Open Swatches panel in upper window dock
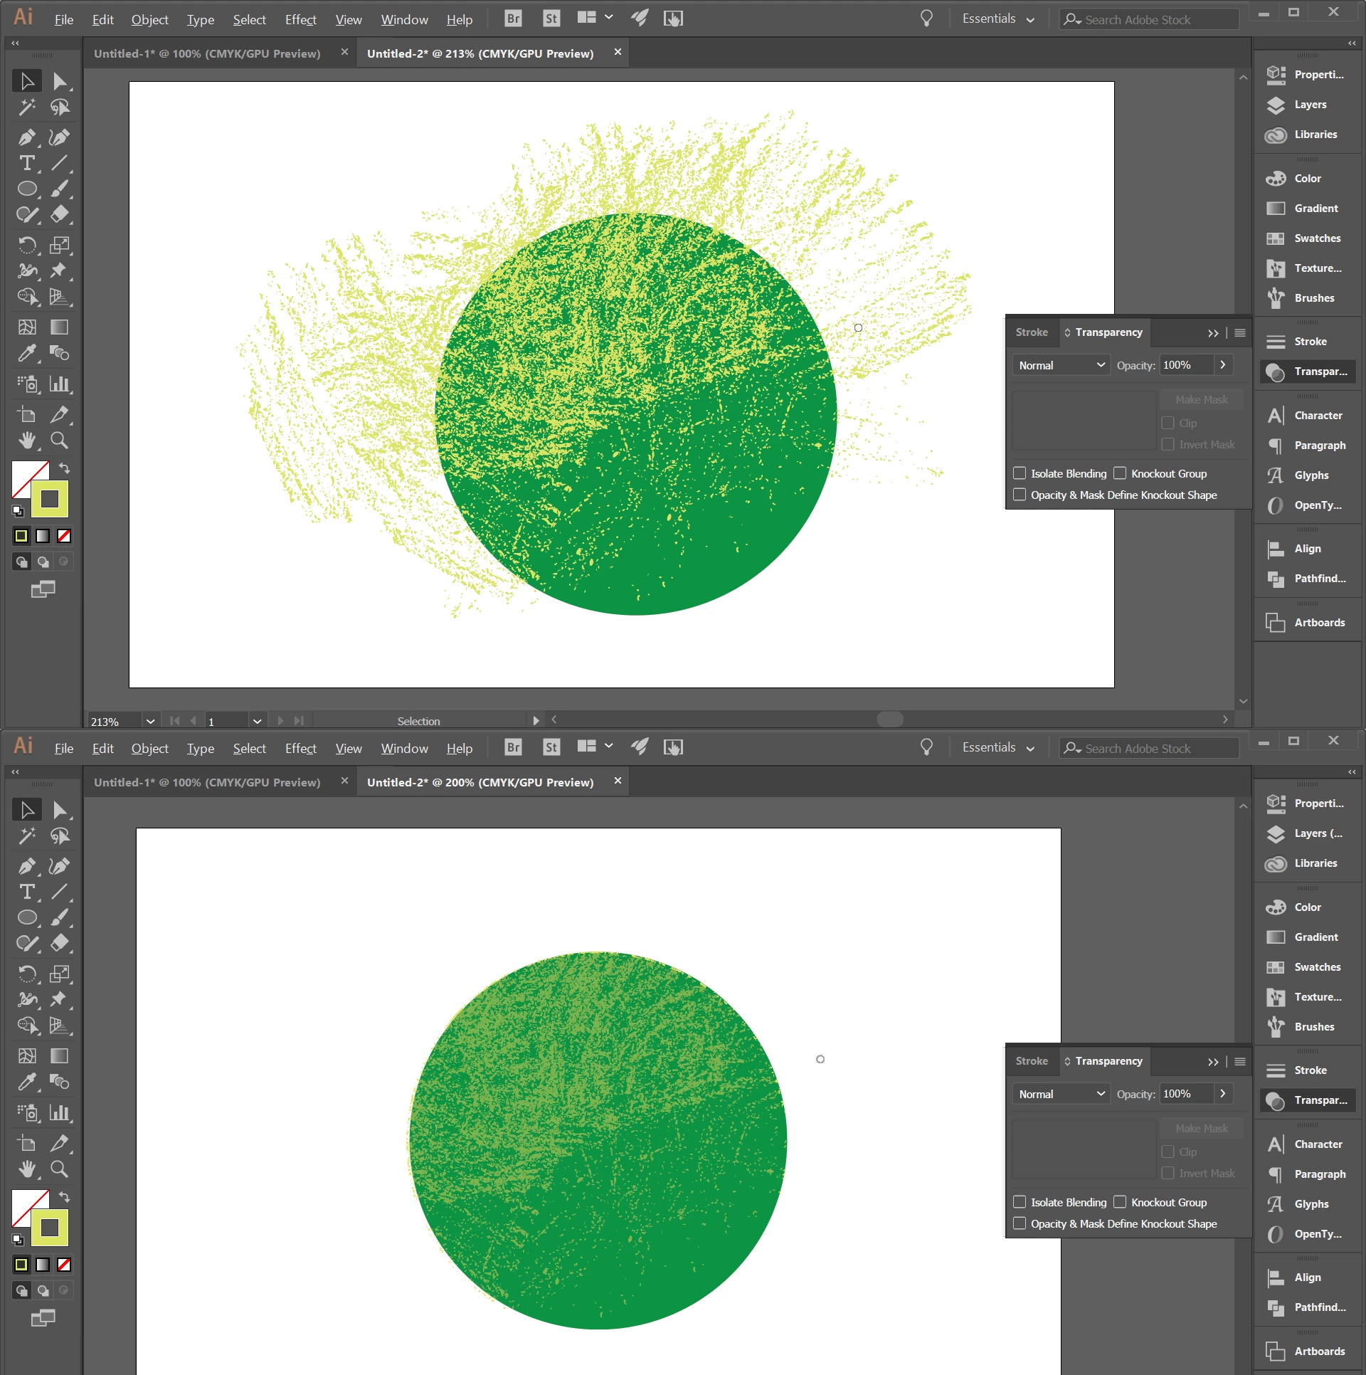 click(1316, 238)
